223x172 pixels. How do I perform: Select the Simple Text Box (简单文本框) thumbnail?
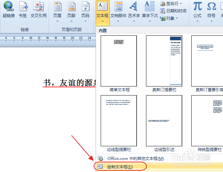pos(119,61)
